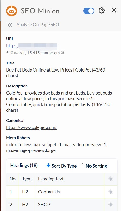Go back using the double chevron icon
The width and height of the screenshot is (121, 211).
click(x=10, y=25)
